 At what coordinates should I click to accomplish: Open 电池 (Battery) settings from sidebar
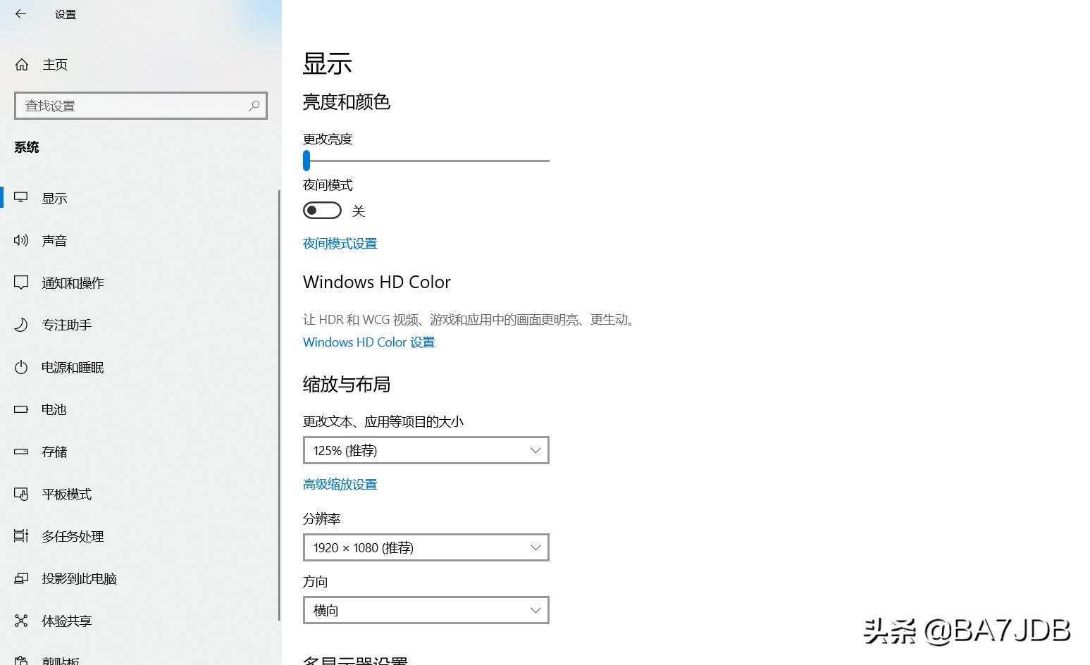[54, 409]
